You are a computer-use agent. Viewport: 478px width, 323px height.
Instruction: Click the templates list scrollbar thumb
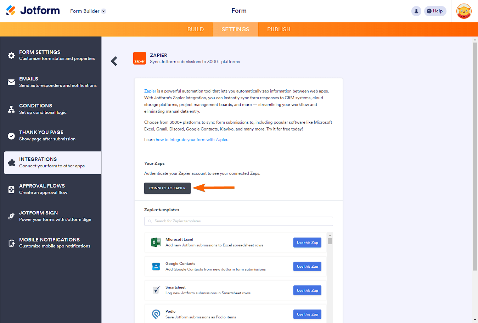[330, 241]
